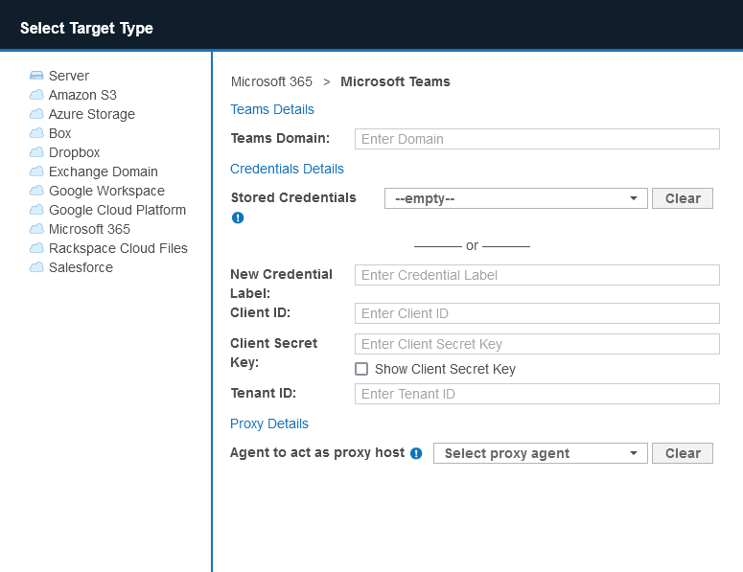Click the Server icon in target list
Image resolution: width=743 pixels, height=572 pixels.
tap(36, 76)
